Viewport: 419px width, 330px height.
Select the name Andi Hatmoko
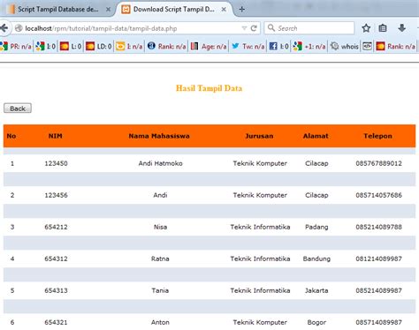[x=160, y=163]
